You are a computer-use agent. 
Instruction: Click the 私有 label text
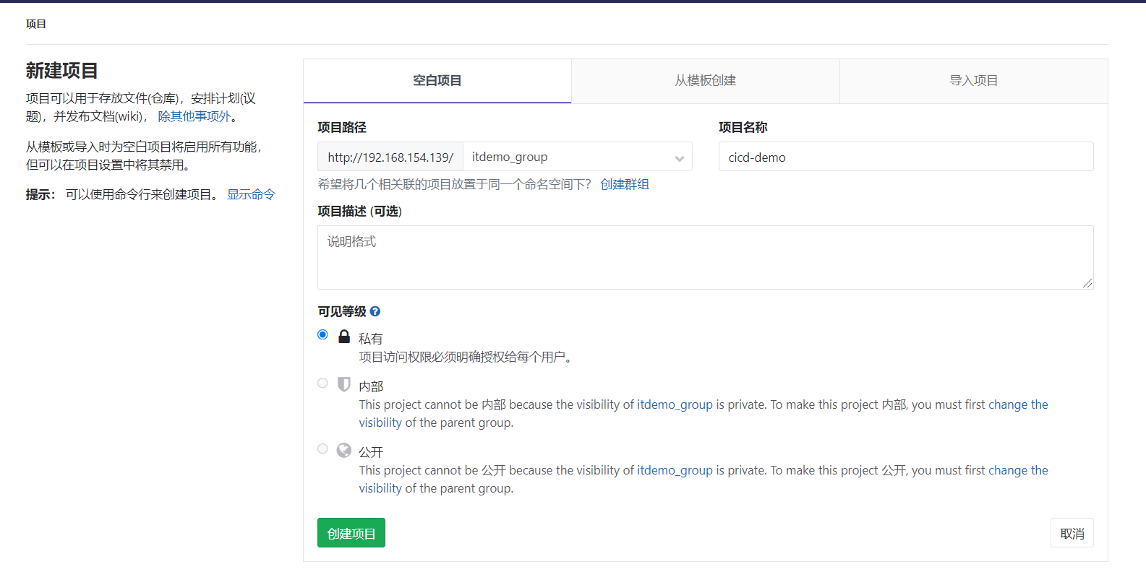click(371, 339)
